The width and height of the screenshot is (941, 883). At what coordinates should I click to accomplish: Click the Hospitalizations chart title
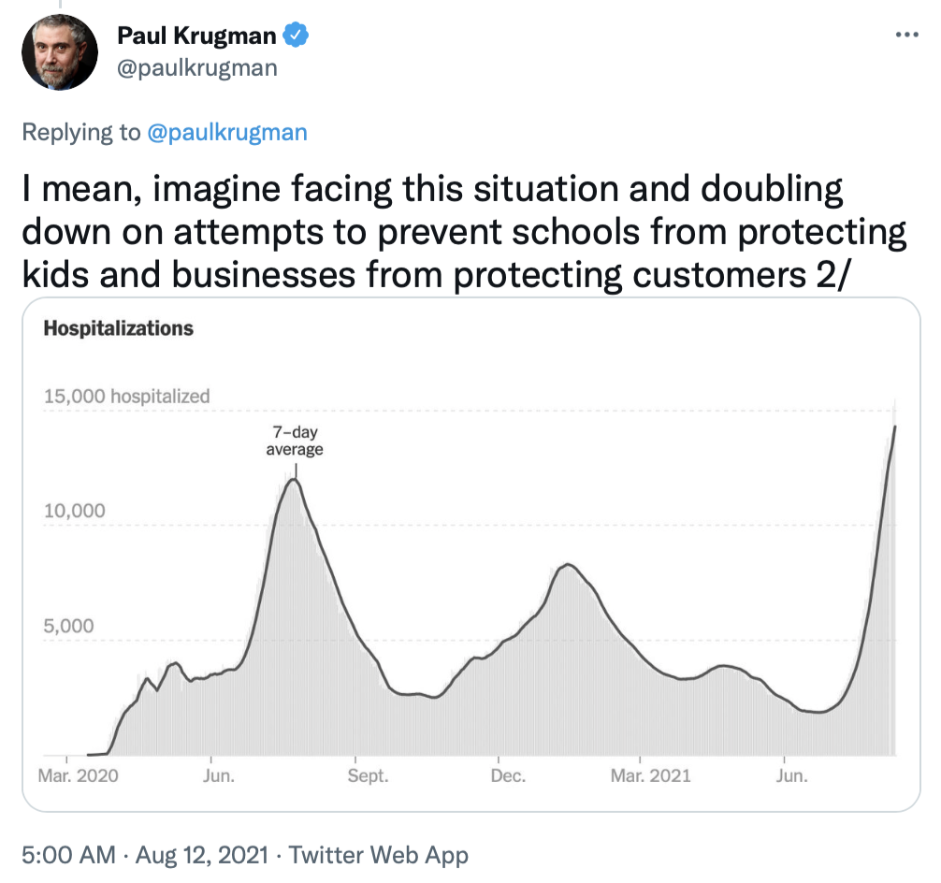point(119,328)
